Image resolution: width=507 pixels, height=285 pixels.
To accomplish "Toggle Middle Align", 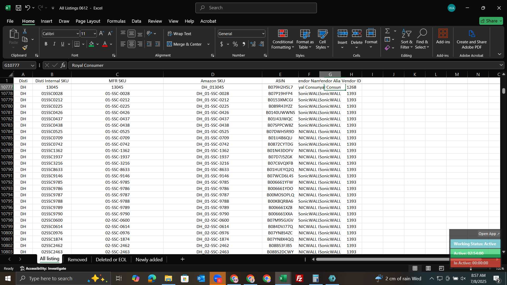I will (132, 34).
